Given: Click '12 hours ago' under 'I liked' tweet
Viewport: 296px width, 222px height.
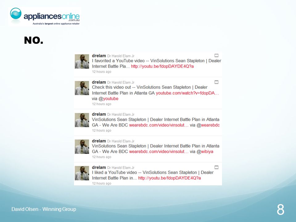Looking at the screenshot, I should (101, 183).
